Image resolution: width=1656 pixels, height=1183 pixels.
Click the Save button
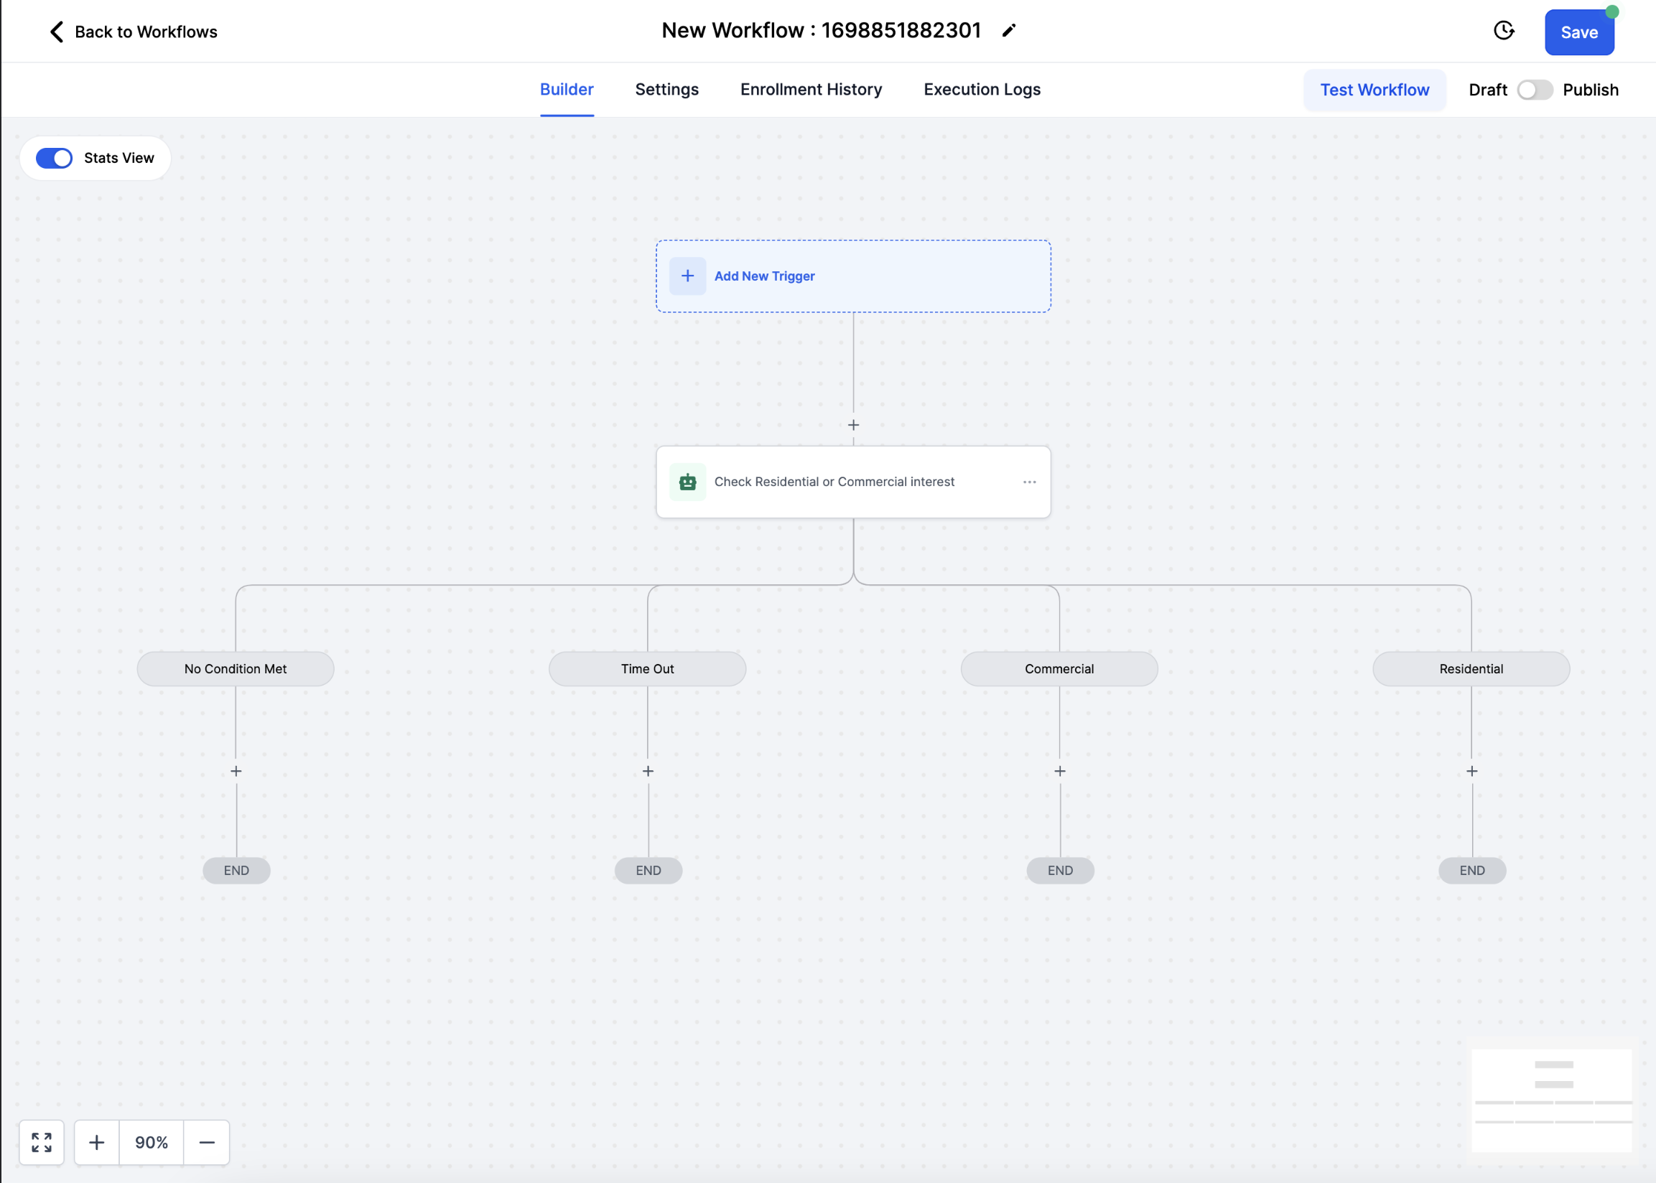[x=1578, y=33]
